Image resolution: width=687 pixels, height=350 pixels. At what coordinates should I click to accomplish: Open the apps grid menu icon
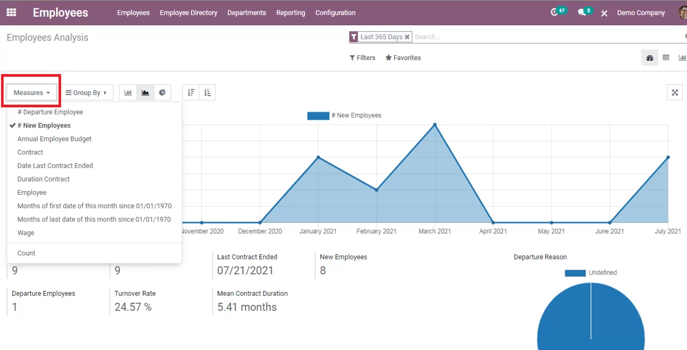click(x=11, y=12)
